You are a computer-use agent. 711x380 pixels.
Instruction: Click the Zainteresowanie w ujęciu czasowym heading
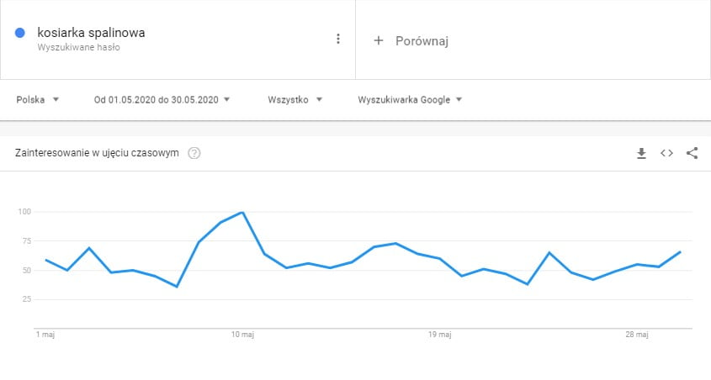point(97,153)
